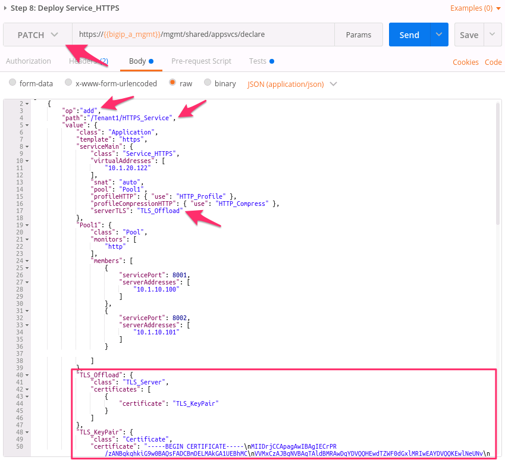505x460 pixels.
Task: Open the PATCH method dropdown
Action: (37, 35)
